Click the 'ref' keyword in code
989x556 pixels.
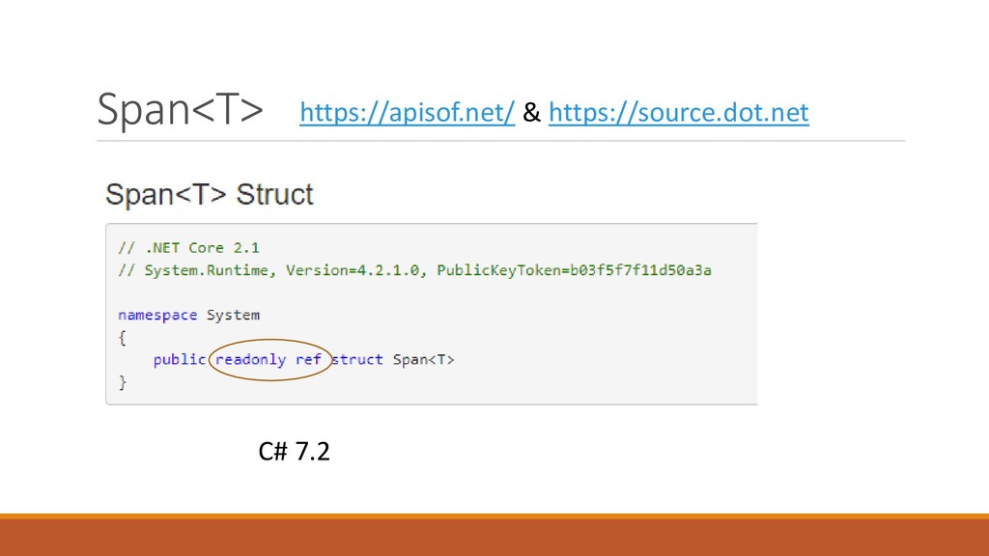pos(308,359)
